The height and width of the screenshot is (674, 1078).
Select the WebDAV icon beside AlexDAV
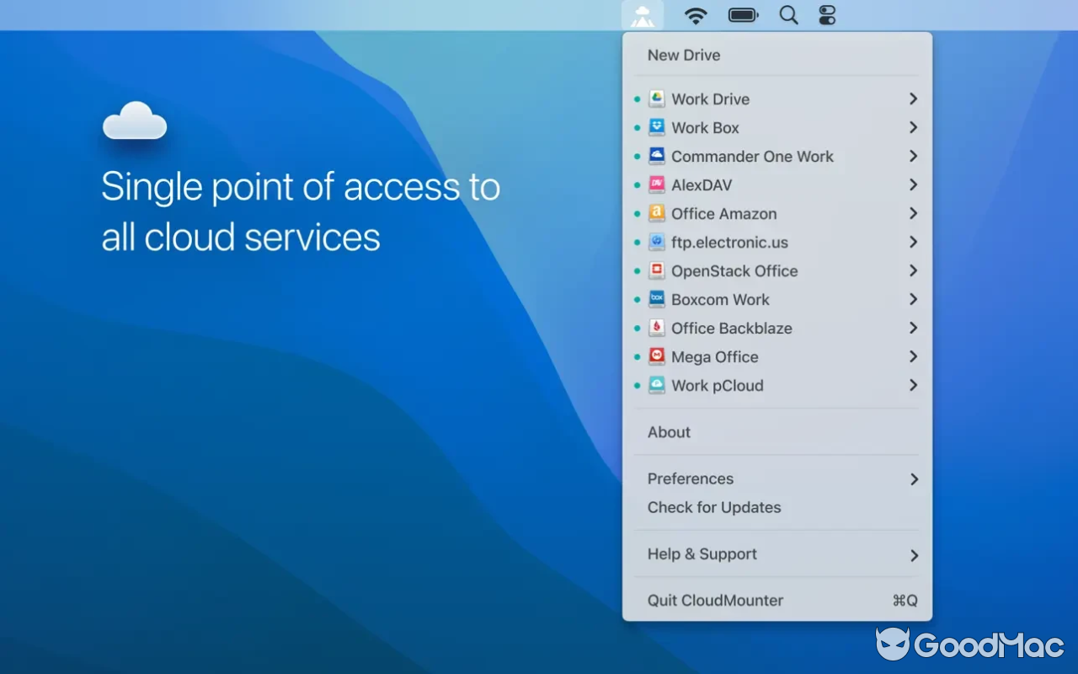[x=657, y=185]
